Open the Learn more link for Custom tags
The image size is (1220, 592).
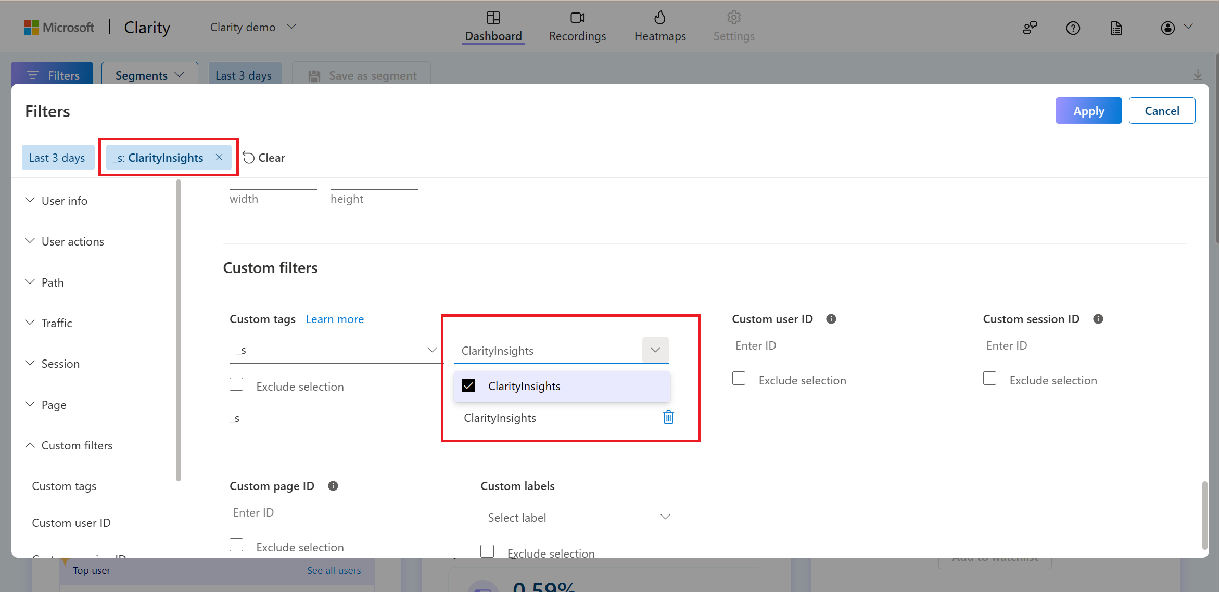(335, 318)
